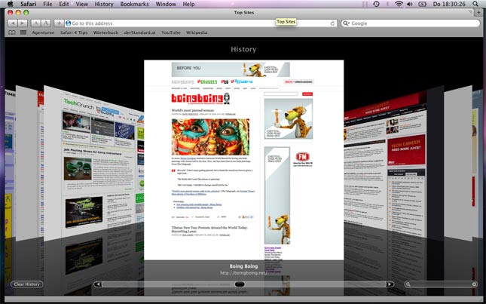
Task: Open the Safari 4 Tips bookmark
Action: point(74,32)
